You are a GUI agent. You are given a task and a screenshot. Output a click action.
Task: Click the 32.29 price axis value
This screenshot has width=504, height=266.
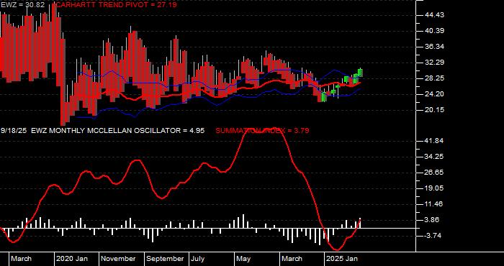[x=434, y=63]
